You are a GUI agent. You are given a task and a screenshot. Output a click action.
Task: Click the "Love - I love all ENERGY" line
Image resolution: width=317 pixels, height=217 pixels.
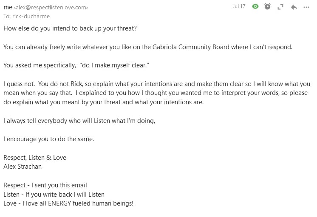click(68, 203)
